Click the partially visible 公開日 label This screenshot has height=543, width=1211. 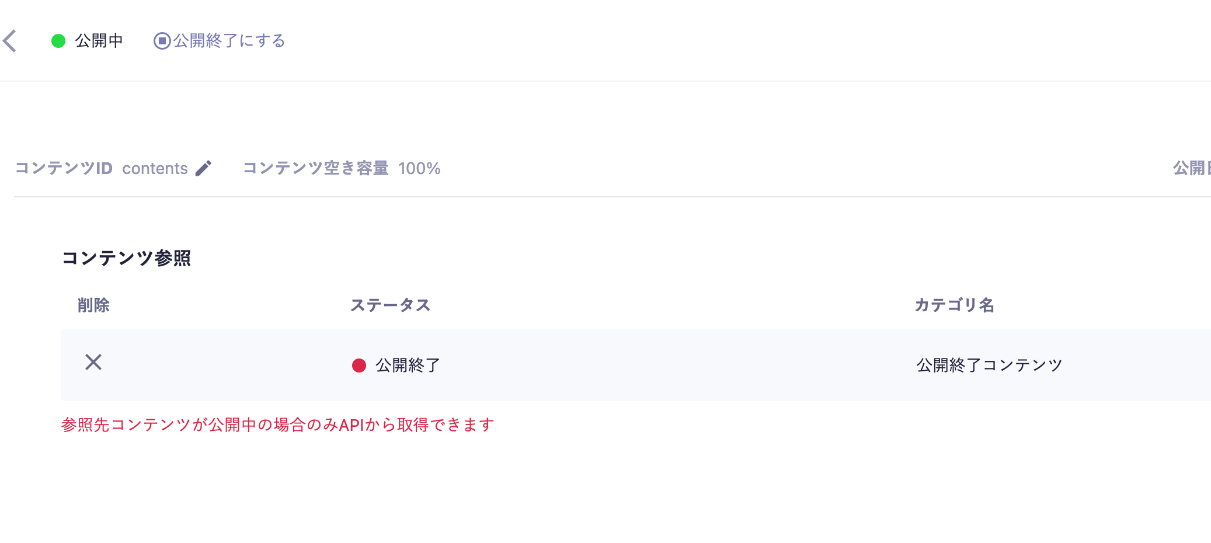[x=1191, y=168]
